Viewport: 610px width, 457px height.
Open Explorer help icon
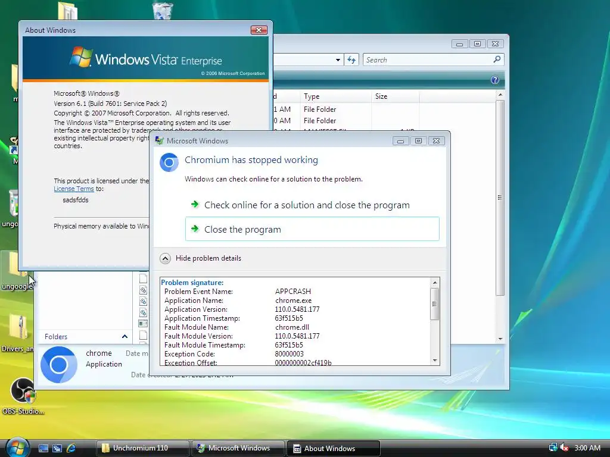[495, 80]
